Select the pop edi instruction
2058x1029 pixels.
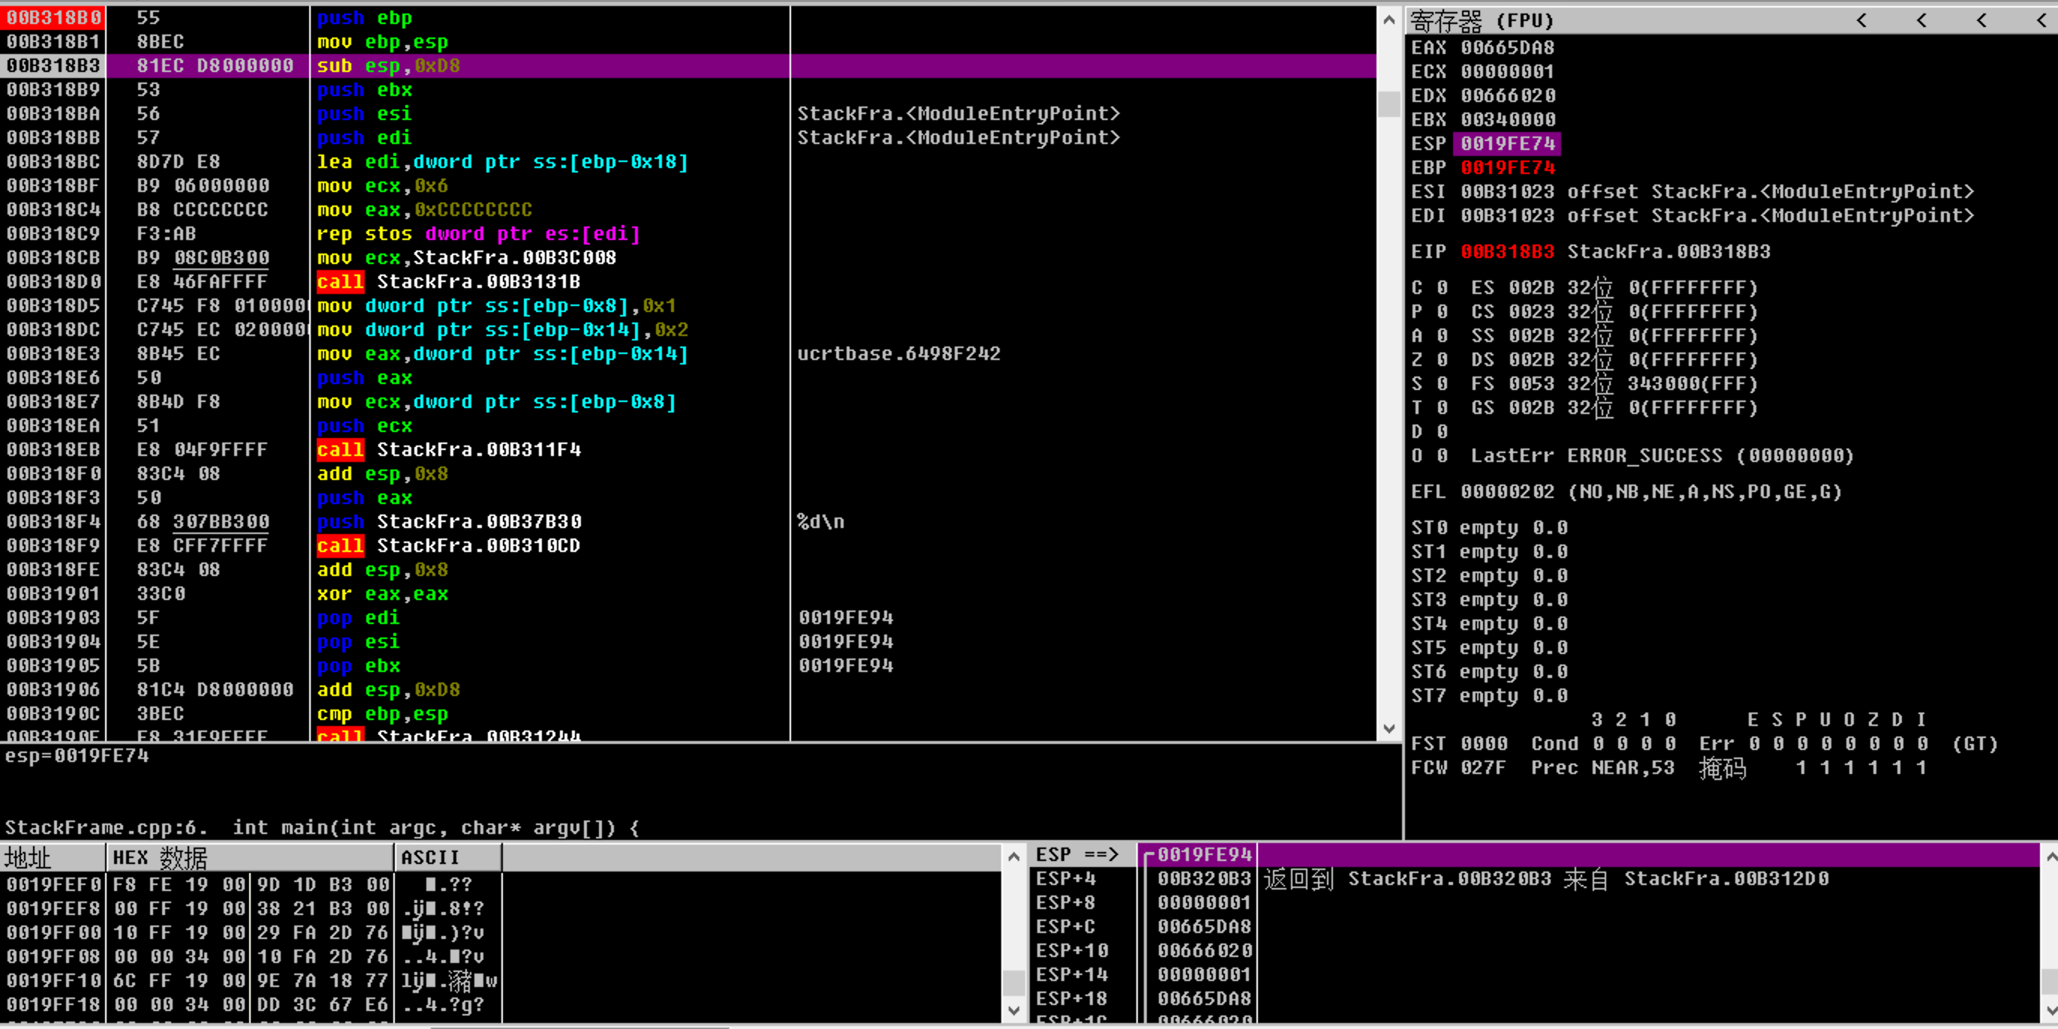tap(358, 617)
